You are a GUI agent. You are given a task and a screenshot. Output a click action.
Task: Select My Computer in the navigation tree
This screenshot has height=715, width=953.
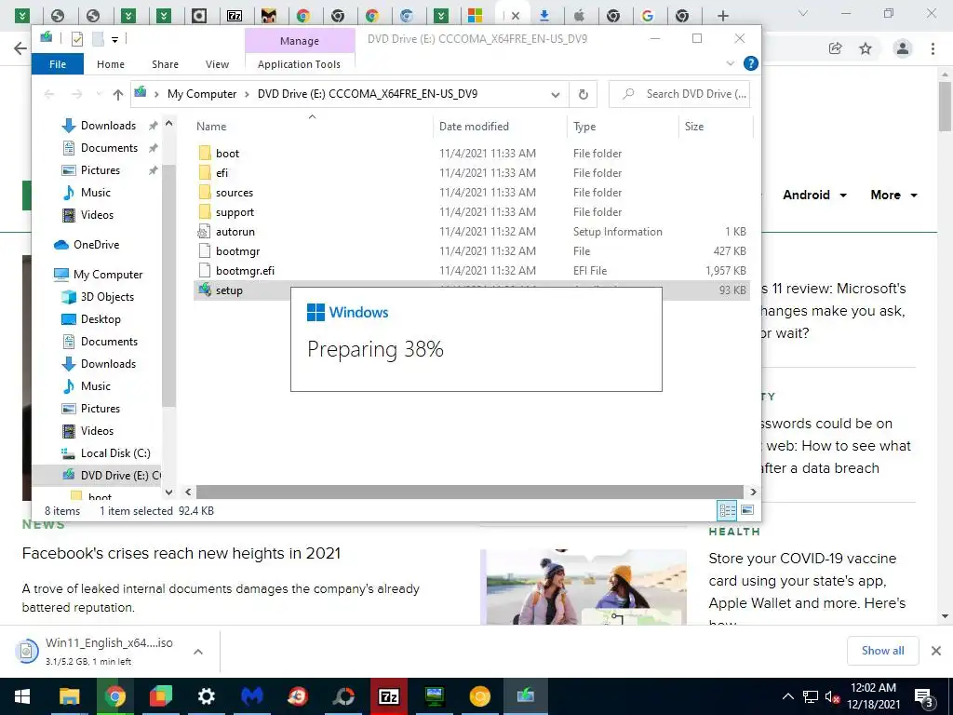click(108, 275)
